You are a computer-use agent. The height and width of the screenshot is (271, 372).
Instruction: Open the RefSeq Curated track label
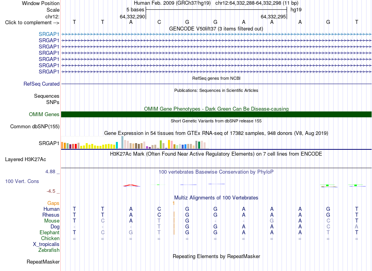[42, 84]
